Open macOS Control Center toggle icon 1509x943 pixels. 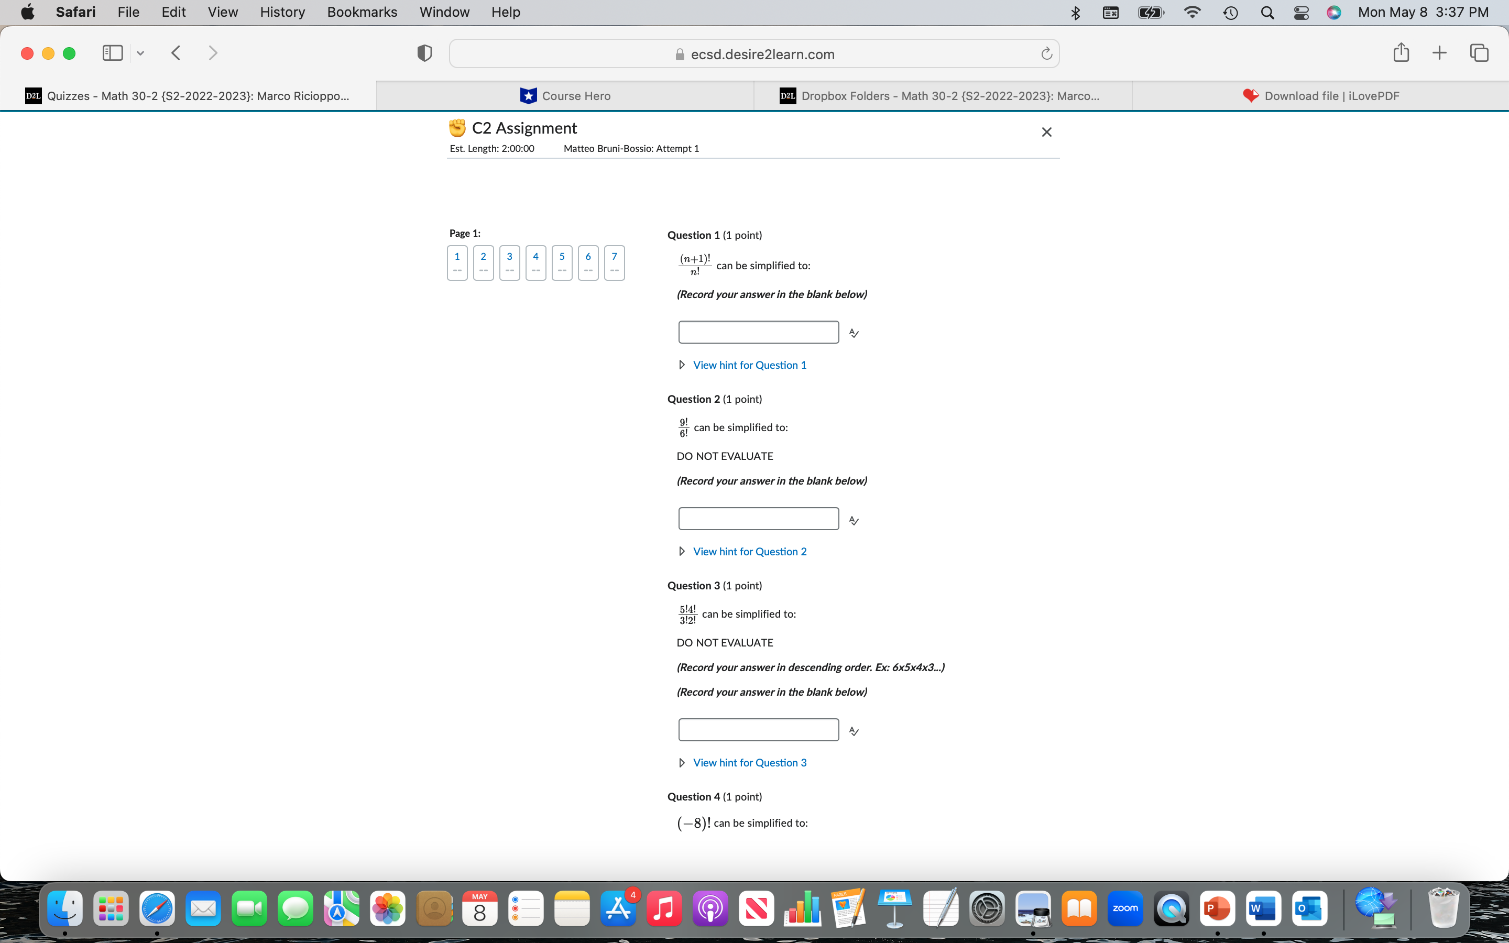[1301, 13]
